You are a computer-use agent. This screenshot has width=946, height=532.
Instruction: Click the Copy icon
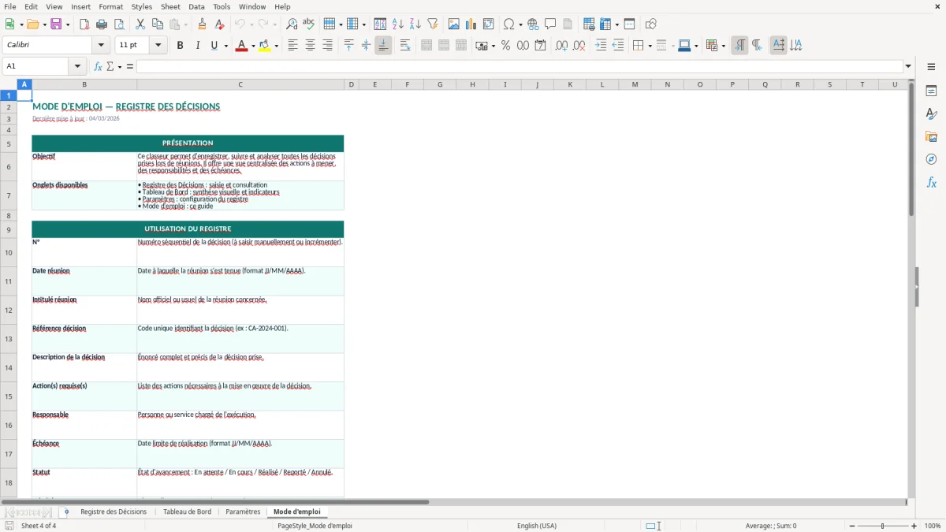(158, 24)
